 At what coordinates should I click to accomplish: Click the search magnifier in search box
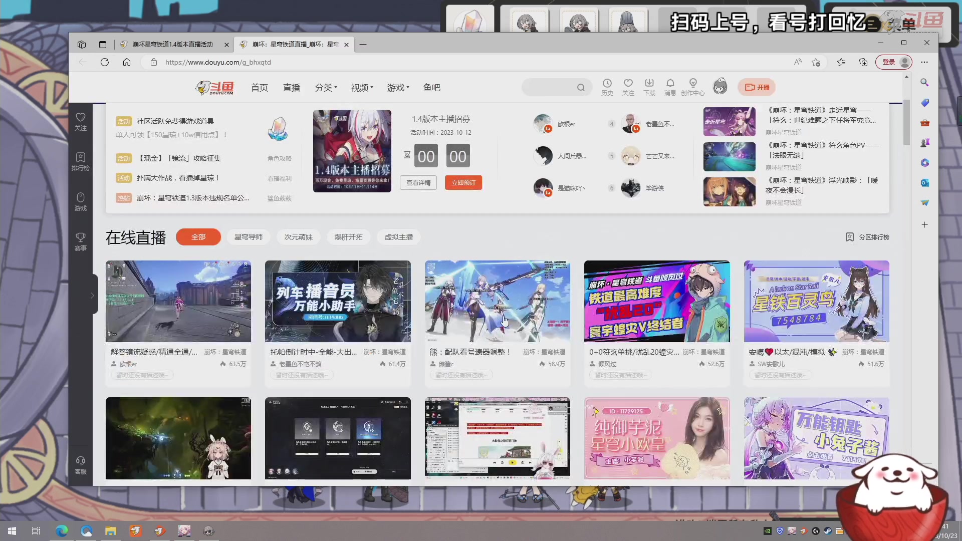(581, 88)
